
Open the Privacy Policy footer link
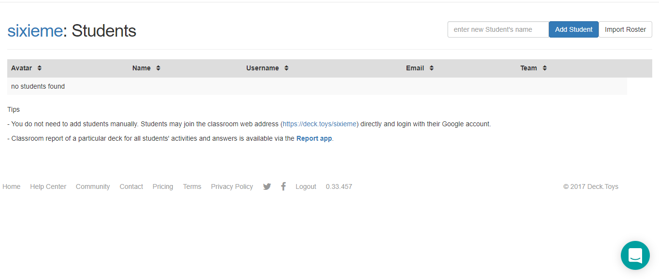[232, 186]
